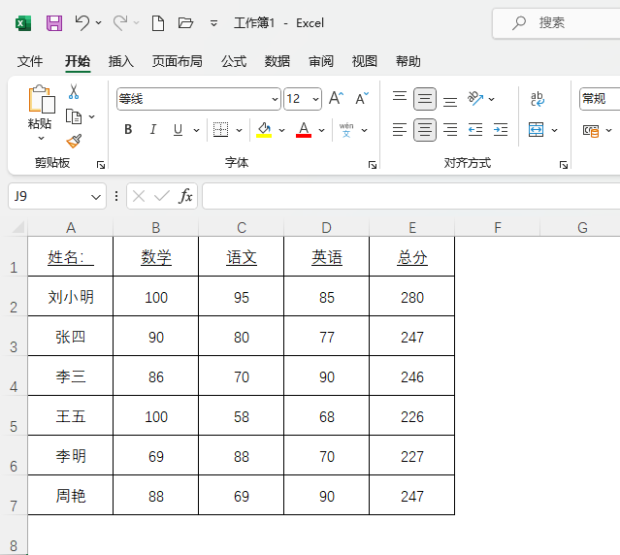Switch to the 页面布局 tab
The image size is (620, 555).
(x=178, y=61)
